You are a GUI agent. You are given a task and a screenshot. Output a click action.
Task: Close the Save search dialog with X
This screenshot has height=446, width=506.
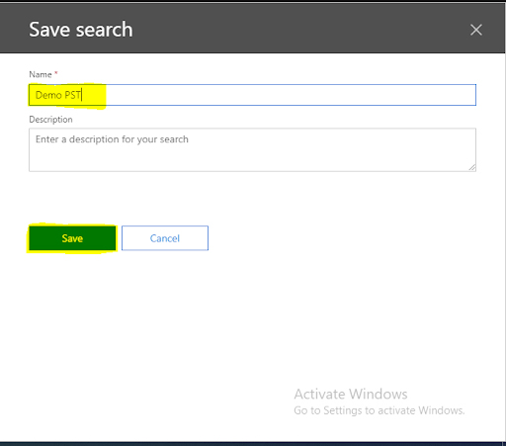(476, 30)
